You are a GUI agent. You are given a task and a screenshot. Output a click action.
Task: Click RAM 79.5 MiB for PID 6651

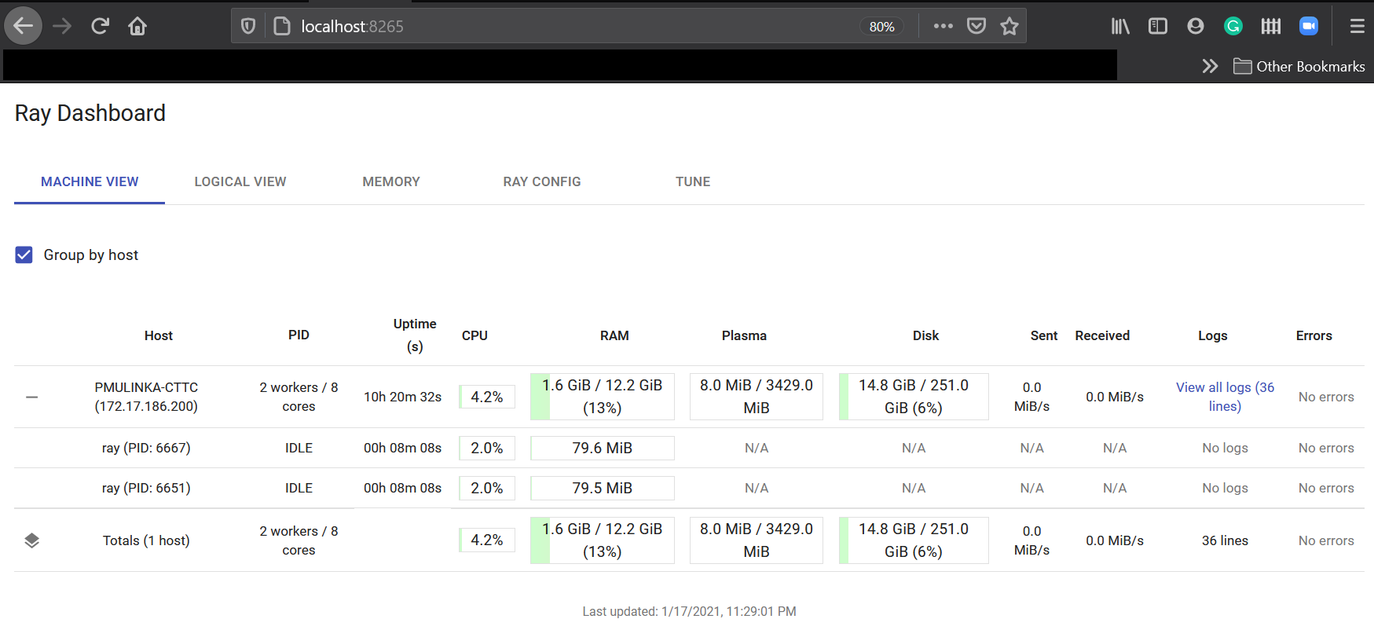click(x=603, y=488)
